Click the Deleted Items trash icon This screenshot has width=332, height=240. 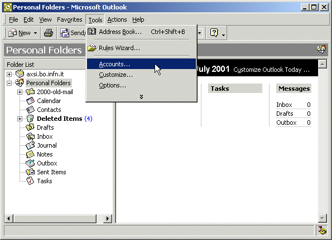(30, 119)
